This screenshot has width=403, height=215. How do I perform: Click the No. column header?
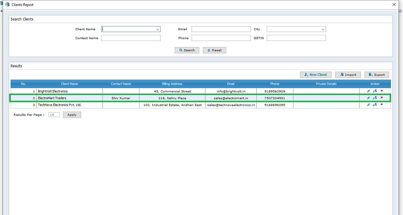[x=24, y=84]
